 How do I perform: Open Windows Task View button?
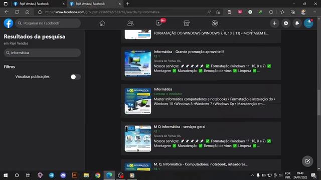click(28, 175)
